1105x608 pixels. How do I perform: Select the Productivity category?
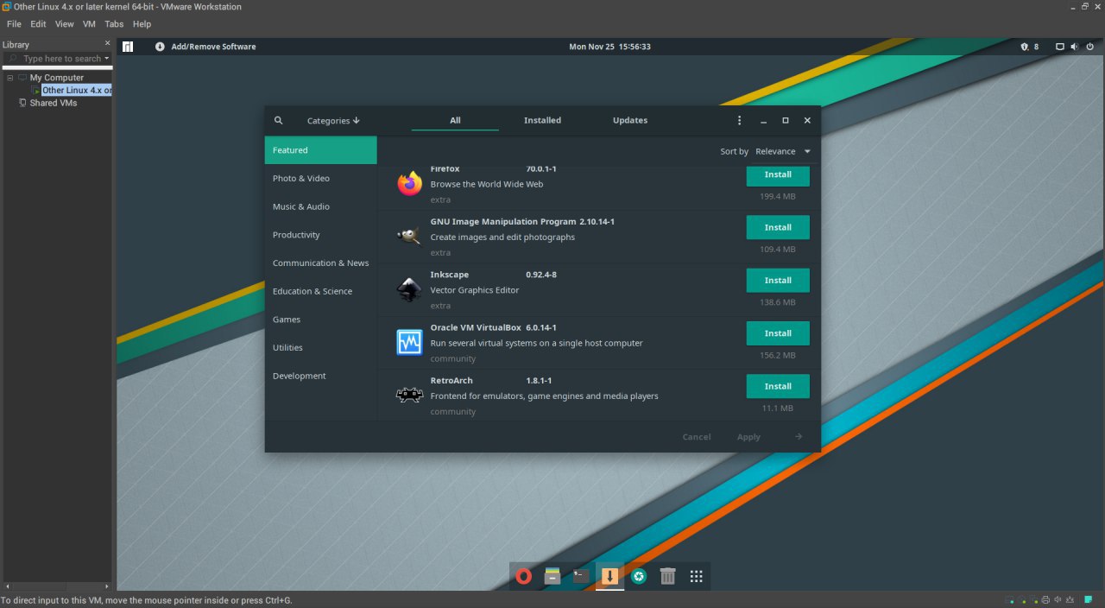pos(321,235)
